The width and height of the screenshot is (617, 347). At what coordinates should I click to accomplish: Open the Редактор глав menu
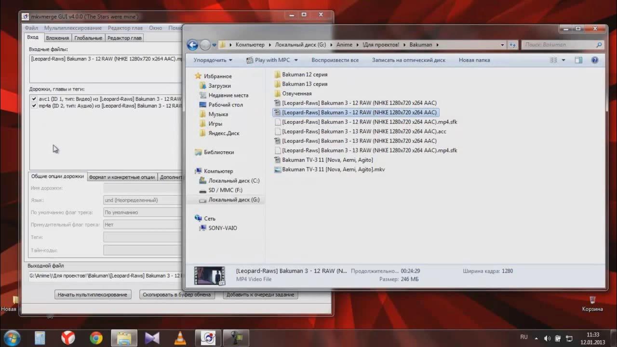pyautogui.click(x=125, y=28)
